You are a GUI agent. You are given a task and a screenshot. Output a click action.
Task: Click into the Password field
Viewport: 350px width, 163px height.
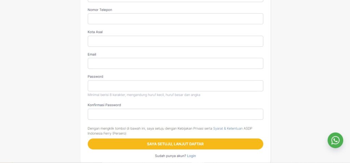click(175, 86)
